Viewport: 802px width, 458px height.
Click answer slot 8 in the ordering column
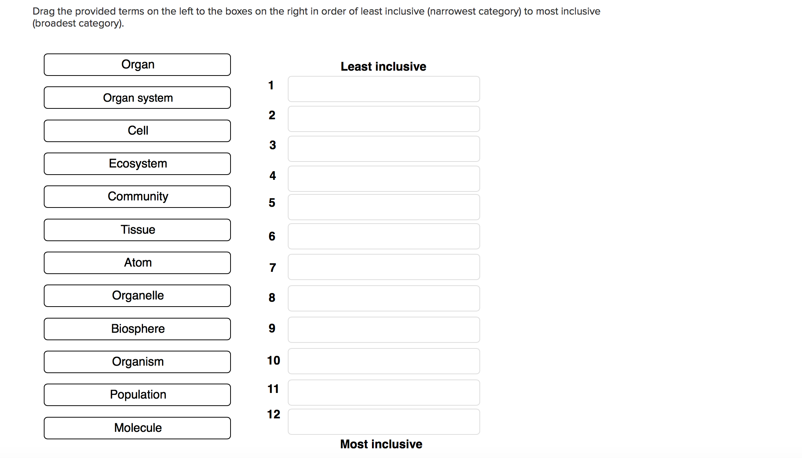point(384,298)
